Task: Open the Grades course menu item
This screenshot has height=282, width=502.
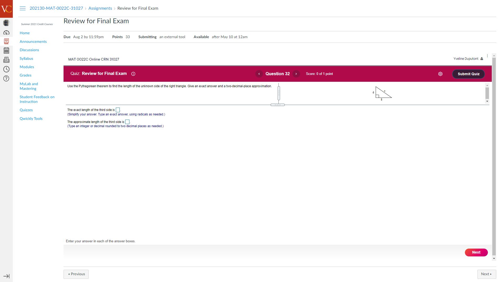Action: click(26, 75)
